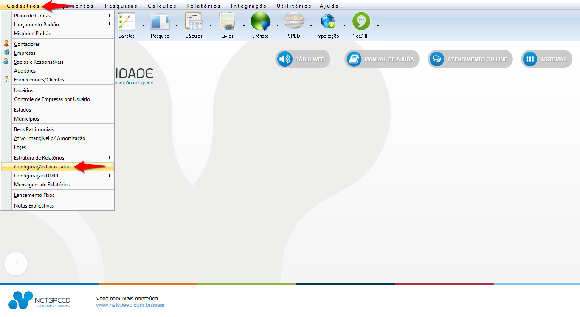Open the Lanctos toolbar icon
Image resolution: width=580 pixels, height=317 pixels.
(x=127, y=21)
